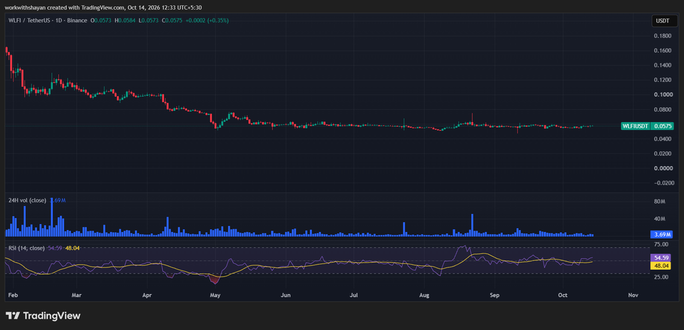
Task: Click the Apr label on time axis
Action: click(147, 295)
